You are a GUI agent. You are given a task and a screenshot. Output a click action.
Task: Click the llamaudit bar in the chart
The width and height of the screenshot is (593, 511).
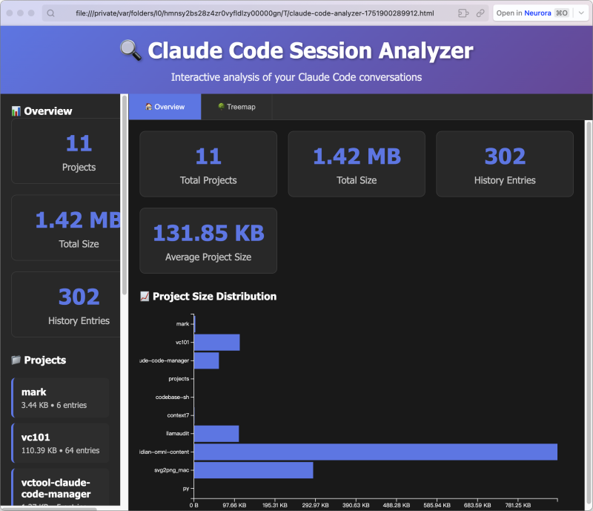click(216, 434)
